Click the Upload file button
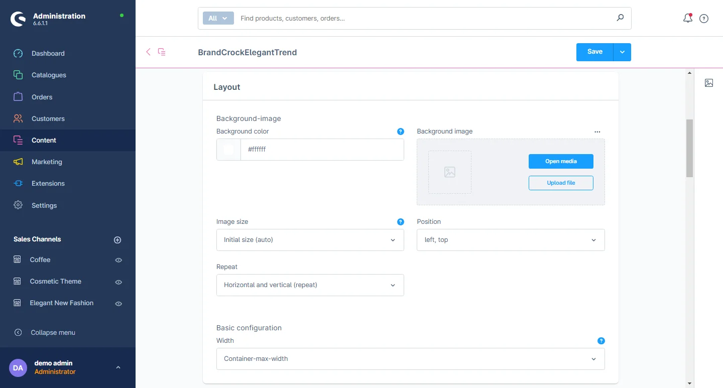This screenshot has height=388, width=723. pos(561,183)
